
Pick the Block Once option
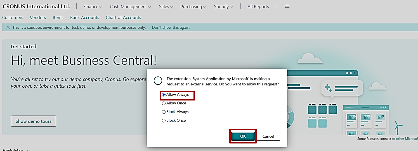coord(164,121)
